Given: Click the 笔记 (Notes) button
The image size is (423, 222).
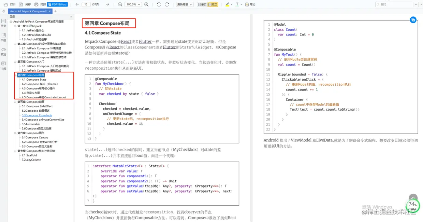Looking at the screenshot, I should point(250,4).
